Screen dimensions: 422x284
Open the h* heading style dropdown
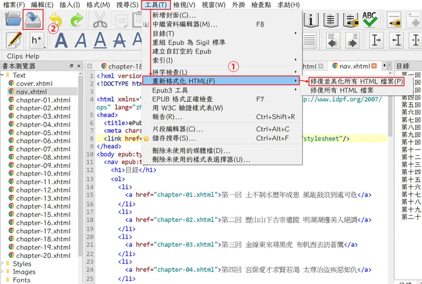tap(36, 40)
